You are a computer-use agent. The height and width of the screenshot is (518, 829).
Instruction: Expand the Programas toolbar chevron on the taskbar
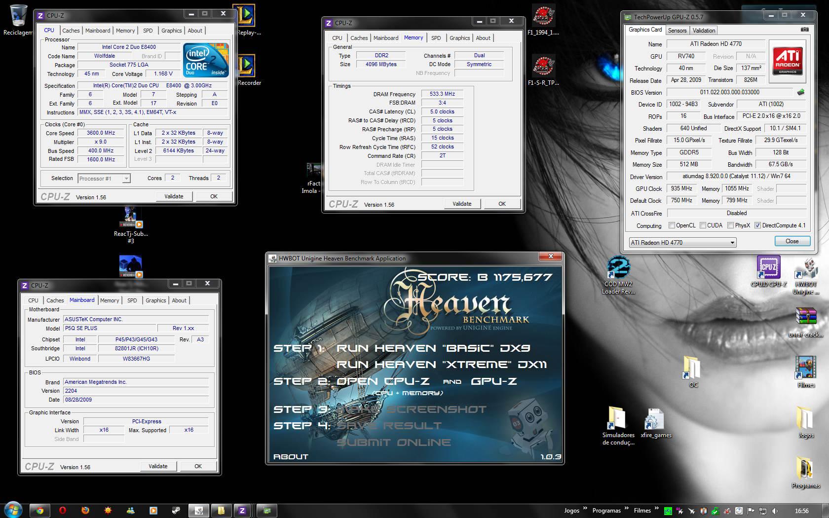(627, 508)
